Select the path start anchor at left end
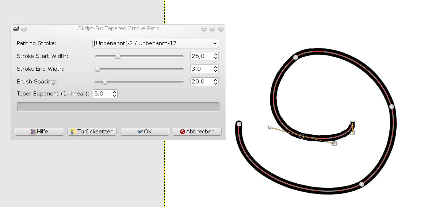Viewport: 432px width, 207px height. point(239,124)
